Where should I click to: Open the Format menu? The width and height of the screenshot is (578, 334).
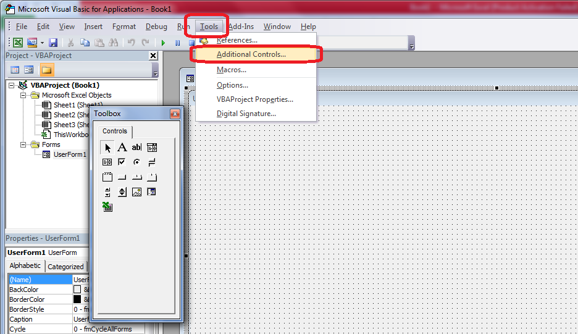pos(124,27)
